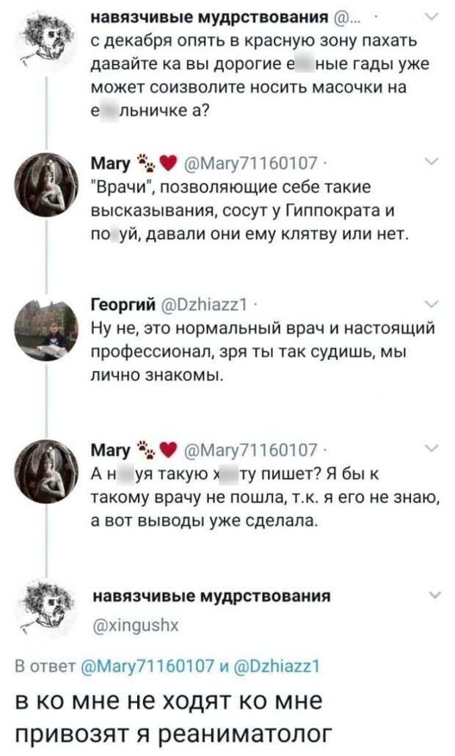Open the Георгий display name
This screenshot has width=455, height=756.
click(x=123, y=304)
